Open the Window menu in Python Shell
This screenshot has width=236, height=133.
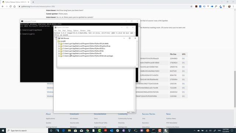(x=83, y=30)
